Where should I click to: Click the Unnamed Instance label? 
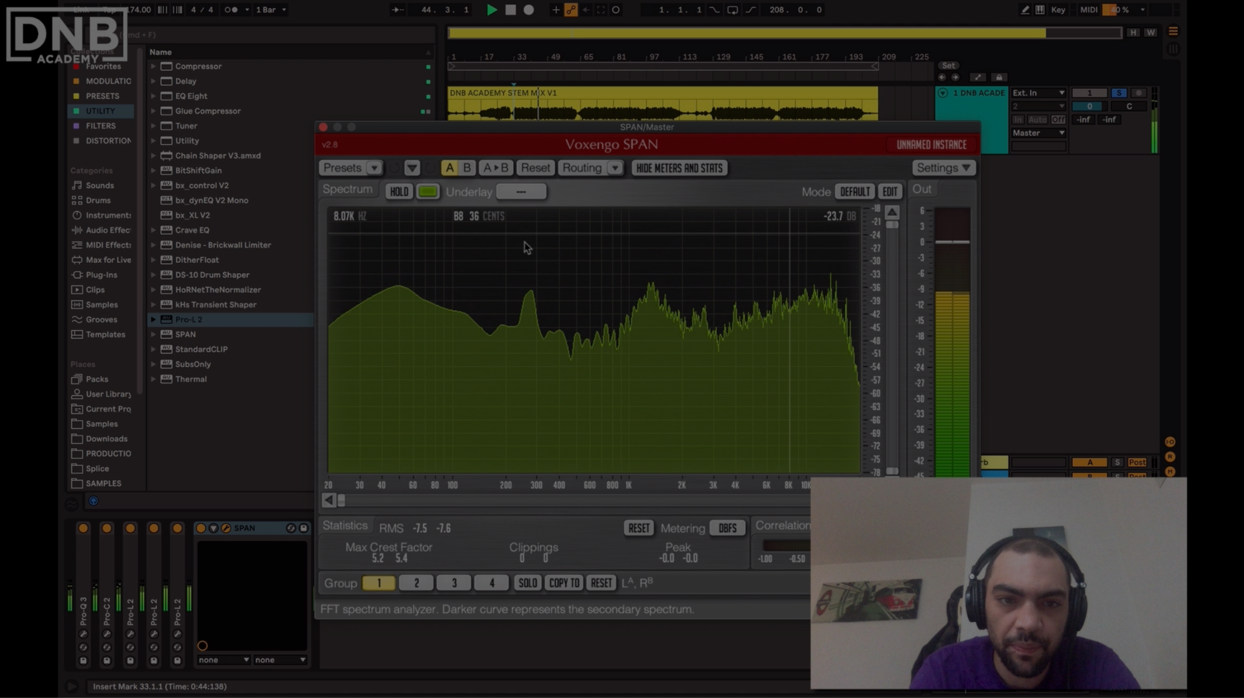coord(931,144)
